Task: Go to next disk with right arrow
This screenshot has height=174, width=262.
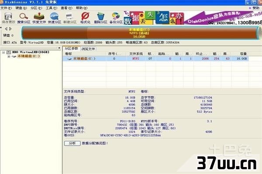Action: pos(10,29)
